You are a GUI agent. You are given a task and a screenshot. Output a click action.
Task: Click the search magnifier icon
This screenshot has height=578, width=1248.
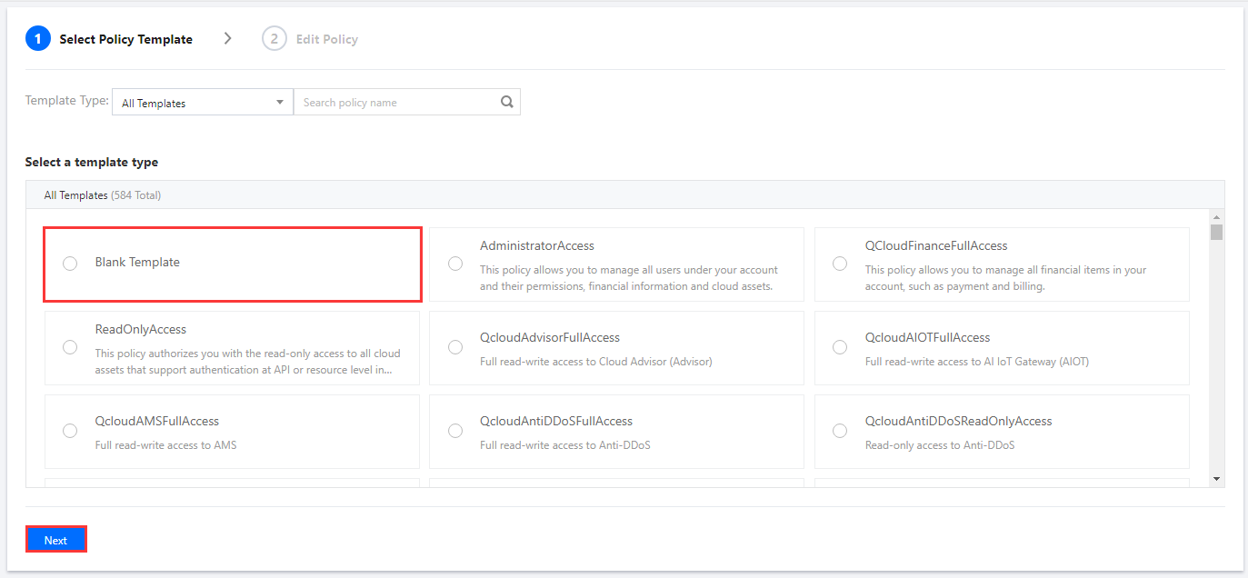[x=507, y=102]
